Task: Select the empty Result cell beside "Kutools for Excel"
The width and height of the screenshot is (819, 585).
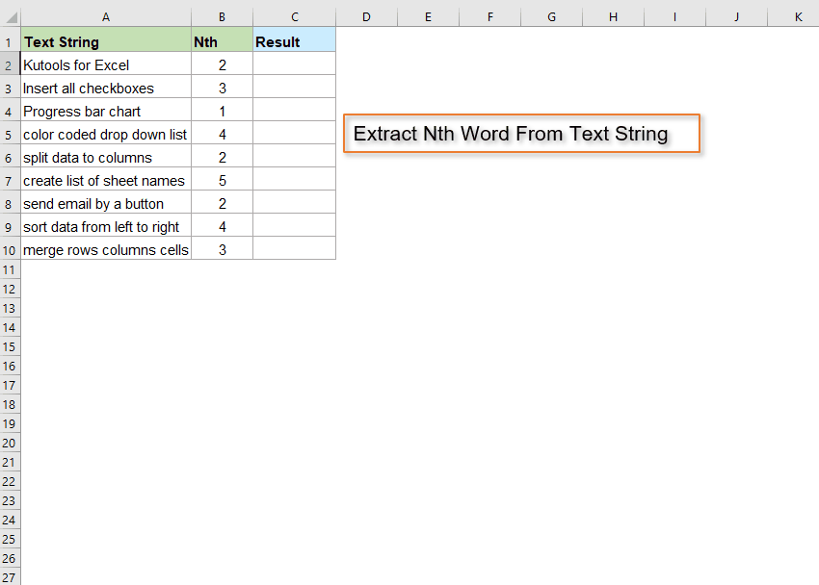Action: click(x=294, y=64)
